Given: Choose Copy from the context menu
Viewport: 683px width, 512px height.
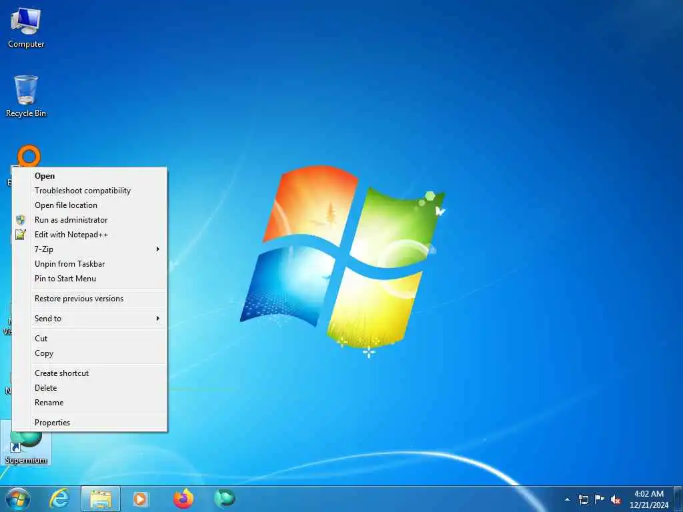Looking at the screenshot, I should click(90, 353).
